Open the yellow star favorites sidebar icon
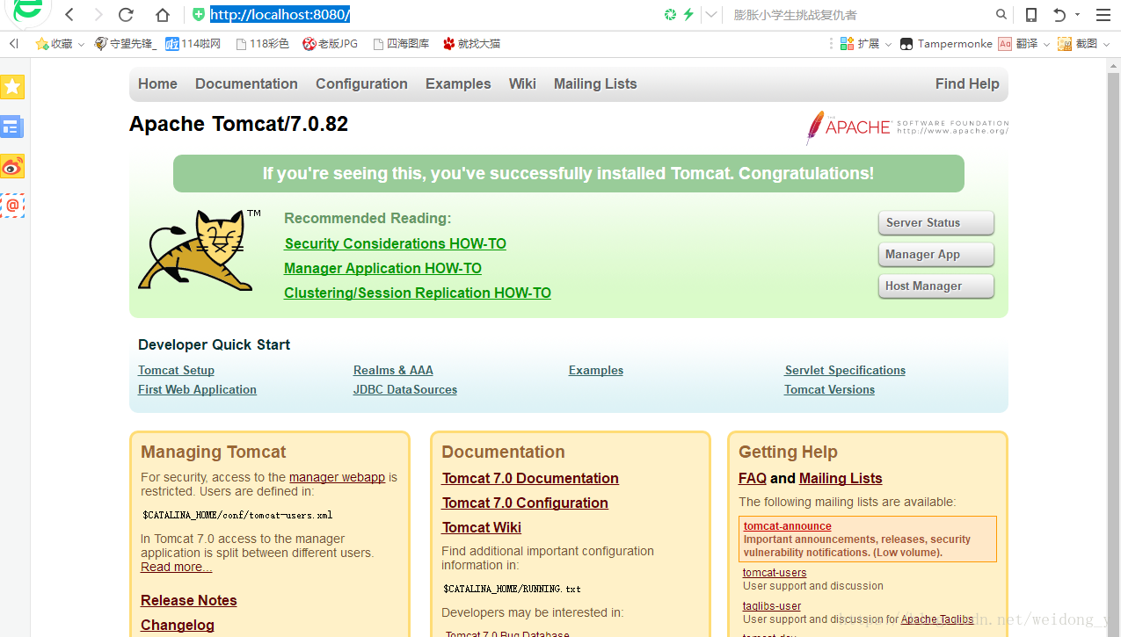The height and width of the screenshot is (637, 1121). tap(12, 87)
